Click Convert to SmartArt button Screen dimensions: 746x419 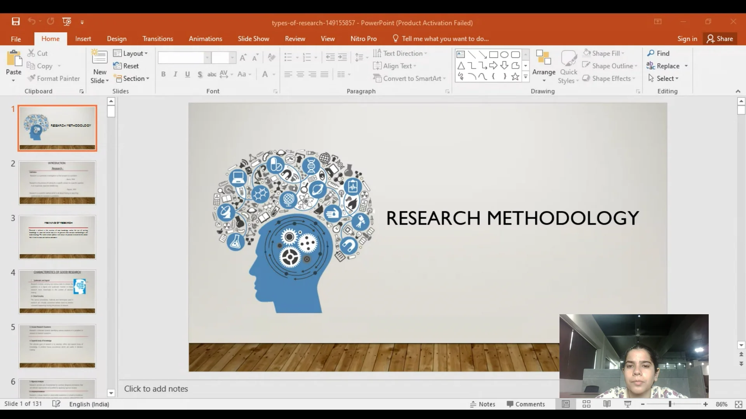click(x=409, y=78)
